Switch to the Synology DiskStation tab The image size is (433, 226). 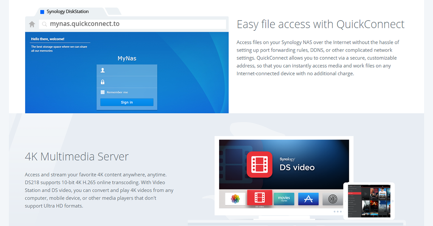pos(67,12)
